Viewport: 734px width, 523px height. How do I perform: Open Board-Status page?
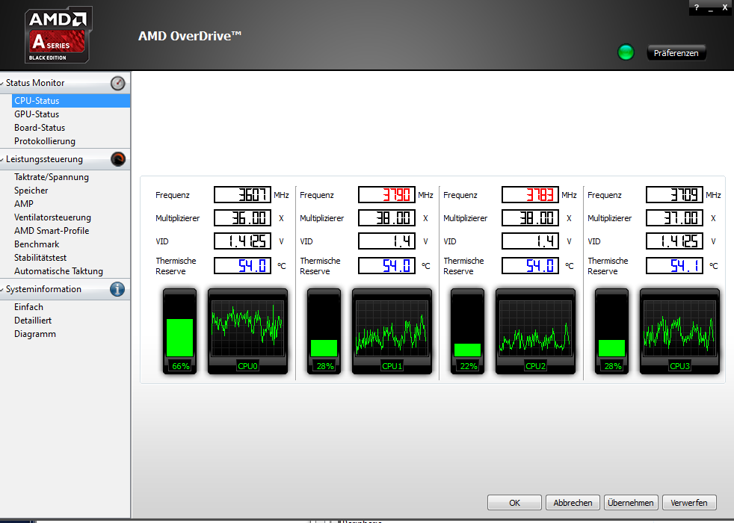pos(40,128)
